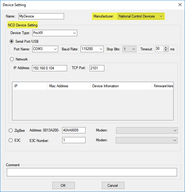Click the E3C Number field

pyautogui.click(x=74, y=140)
